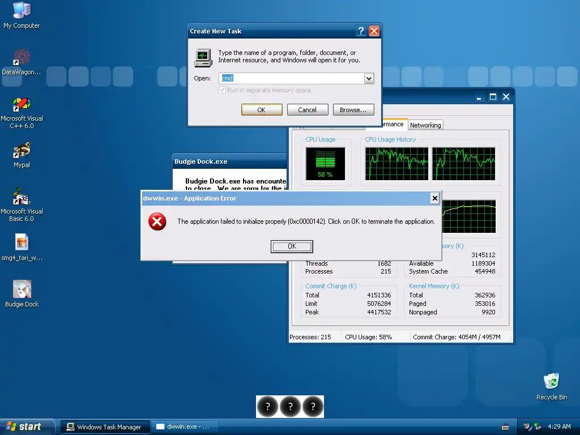Click the Commit Charge: 4054M / 4957M status text

click(x=457, y=337)
